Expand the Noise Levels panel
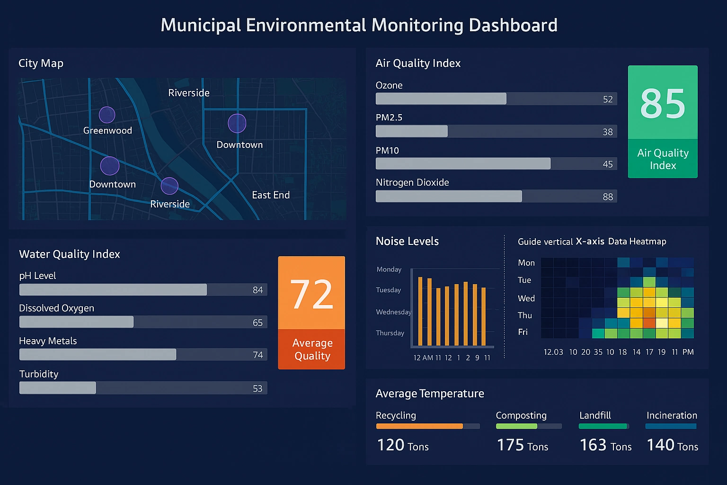Screen dimensions: 727x485 (407, 241)
